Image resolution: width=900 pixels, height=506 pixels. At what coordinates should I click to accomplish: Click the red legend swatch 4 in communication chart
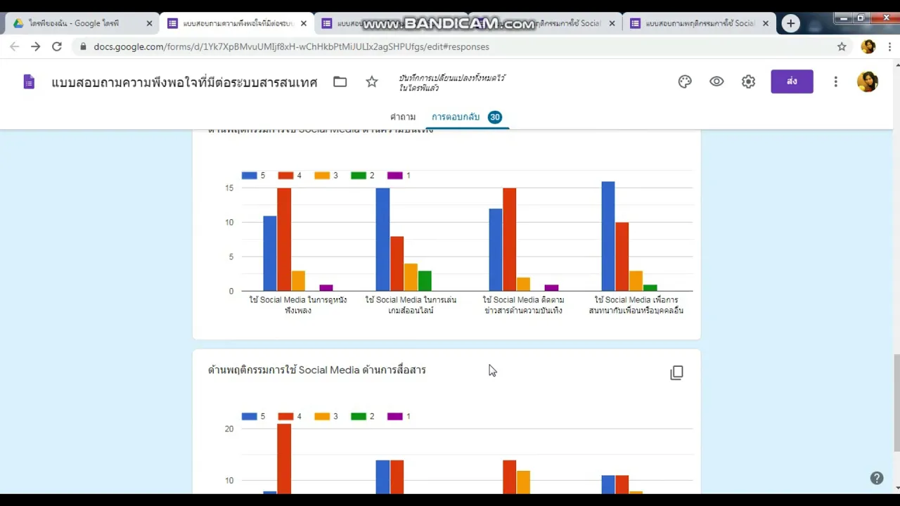click(x=285, y=417)
